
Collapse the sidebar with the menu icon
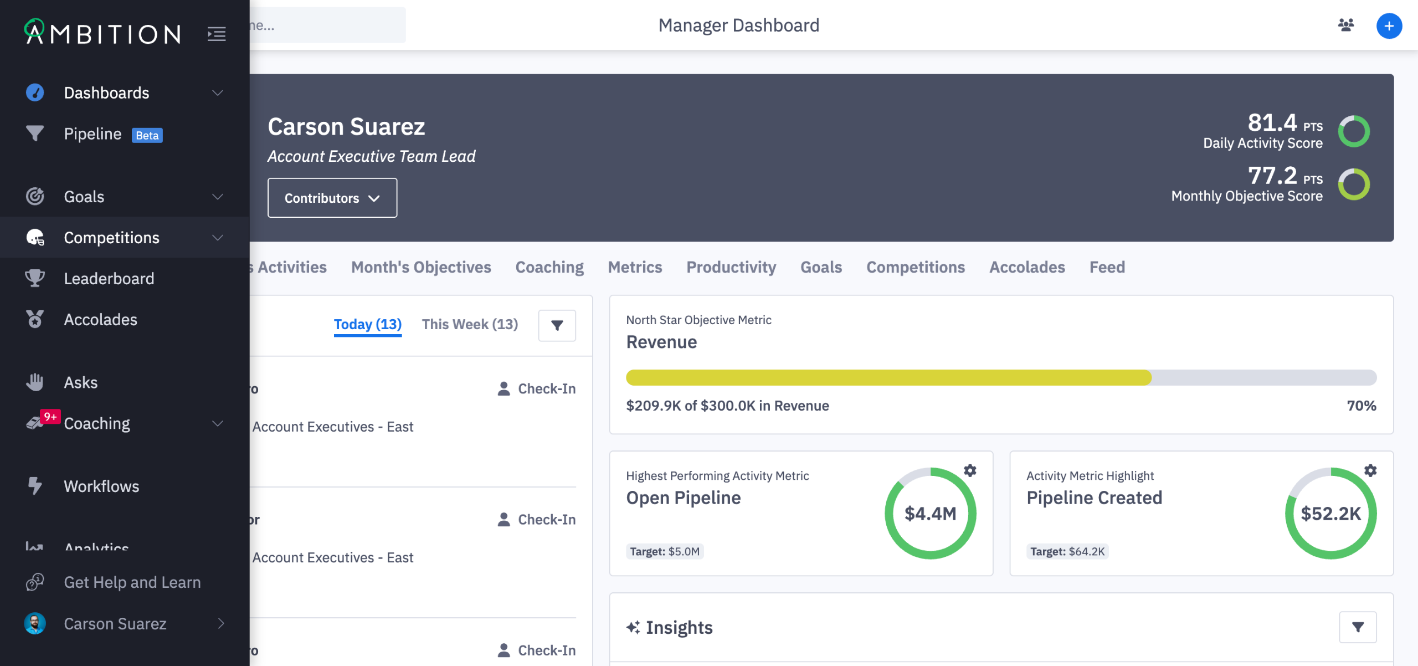coord(217,34)
